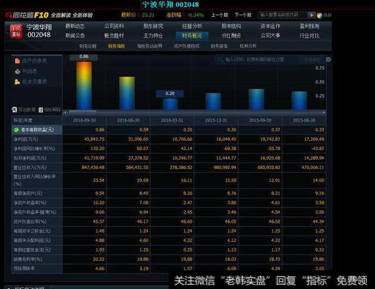Select the highlighted 财务概况 tab

tap(192, 36)
